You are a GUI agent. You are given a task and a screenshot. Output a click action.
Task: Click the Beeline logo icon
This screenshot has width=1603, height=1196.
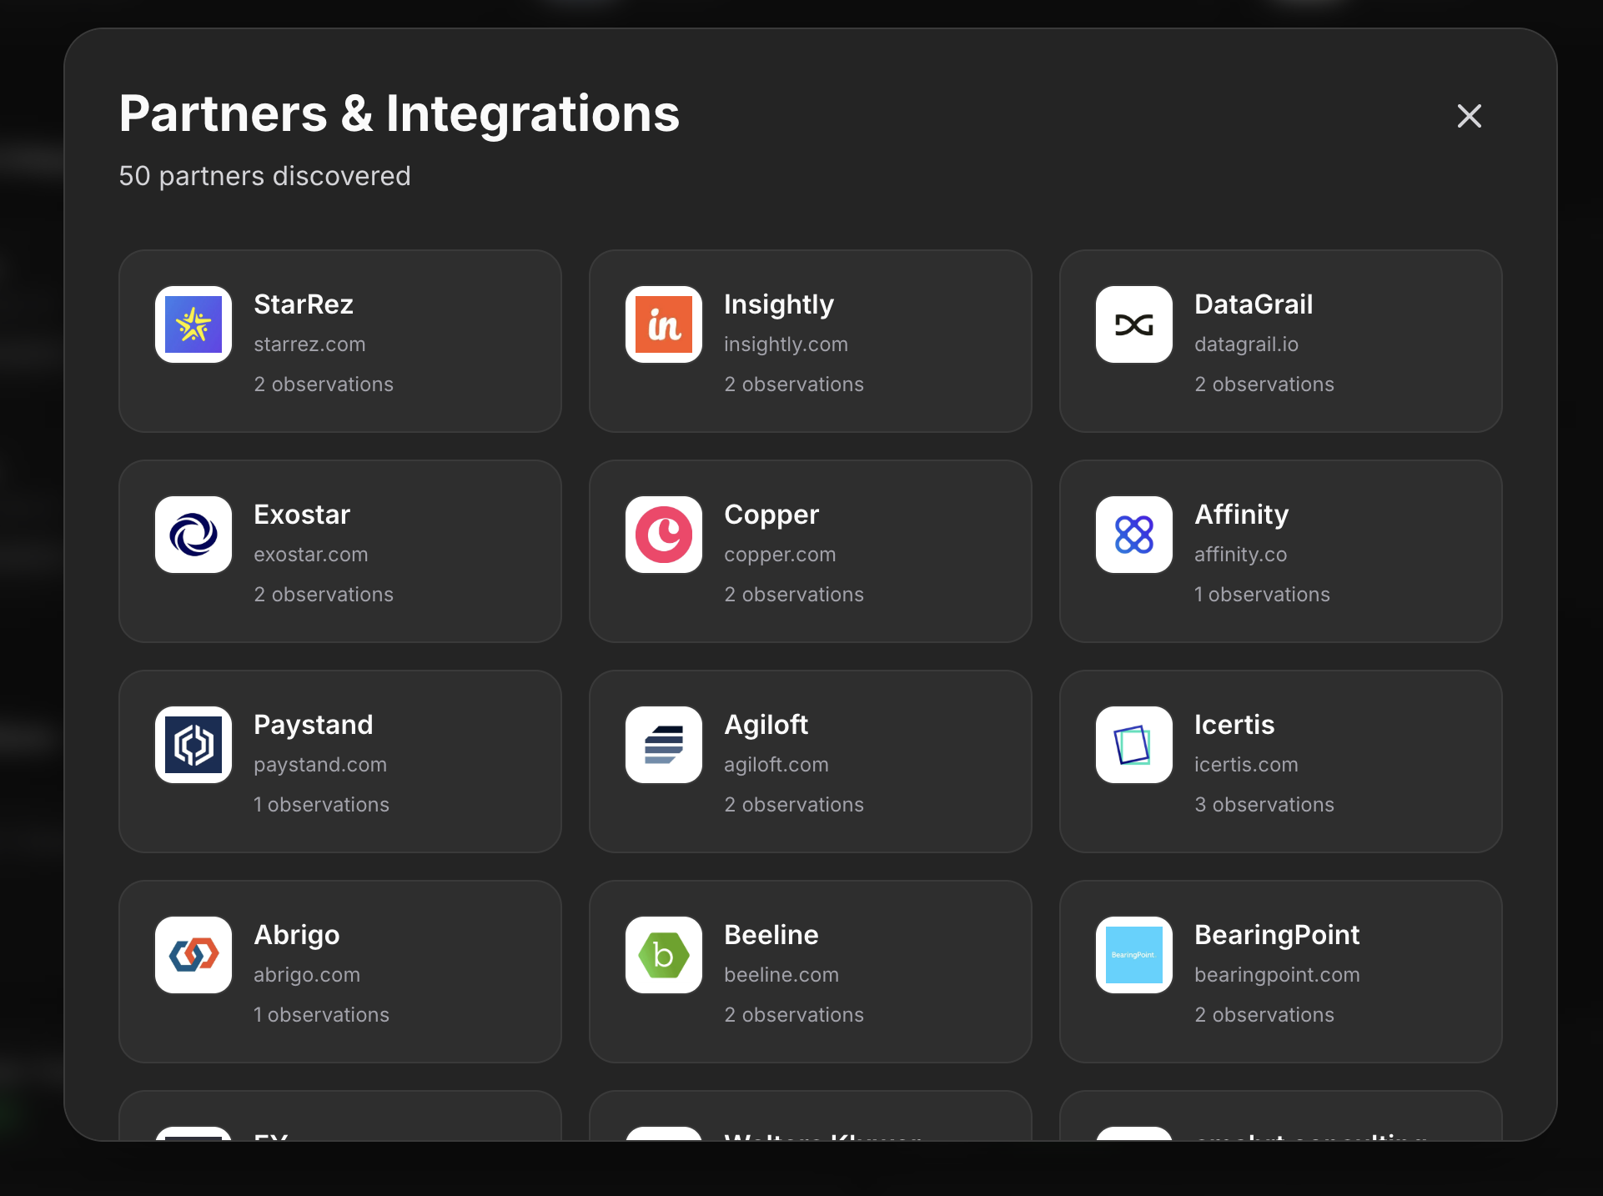point(663,955)
